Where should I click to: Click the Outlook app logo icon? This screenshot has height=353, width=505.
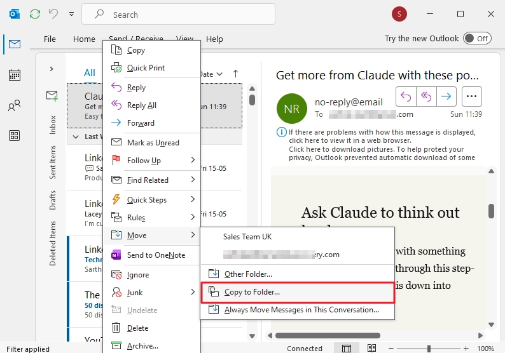click(15, 14)
